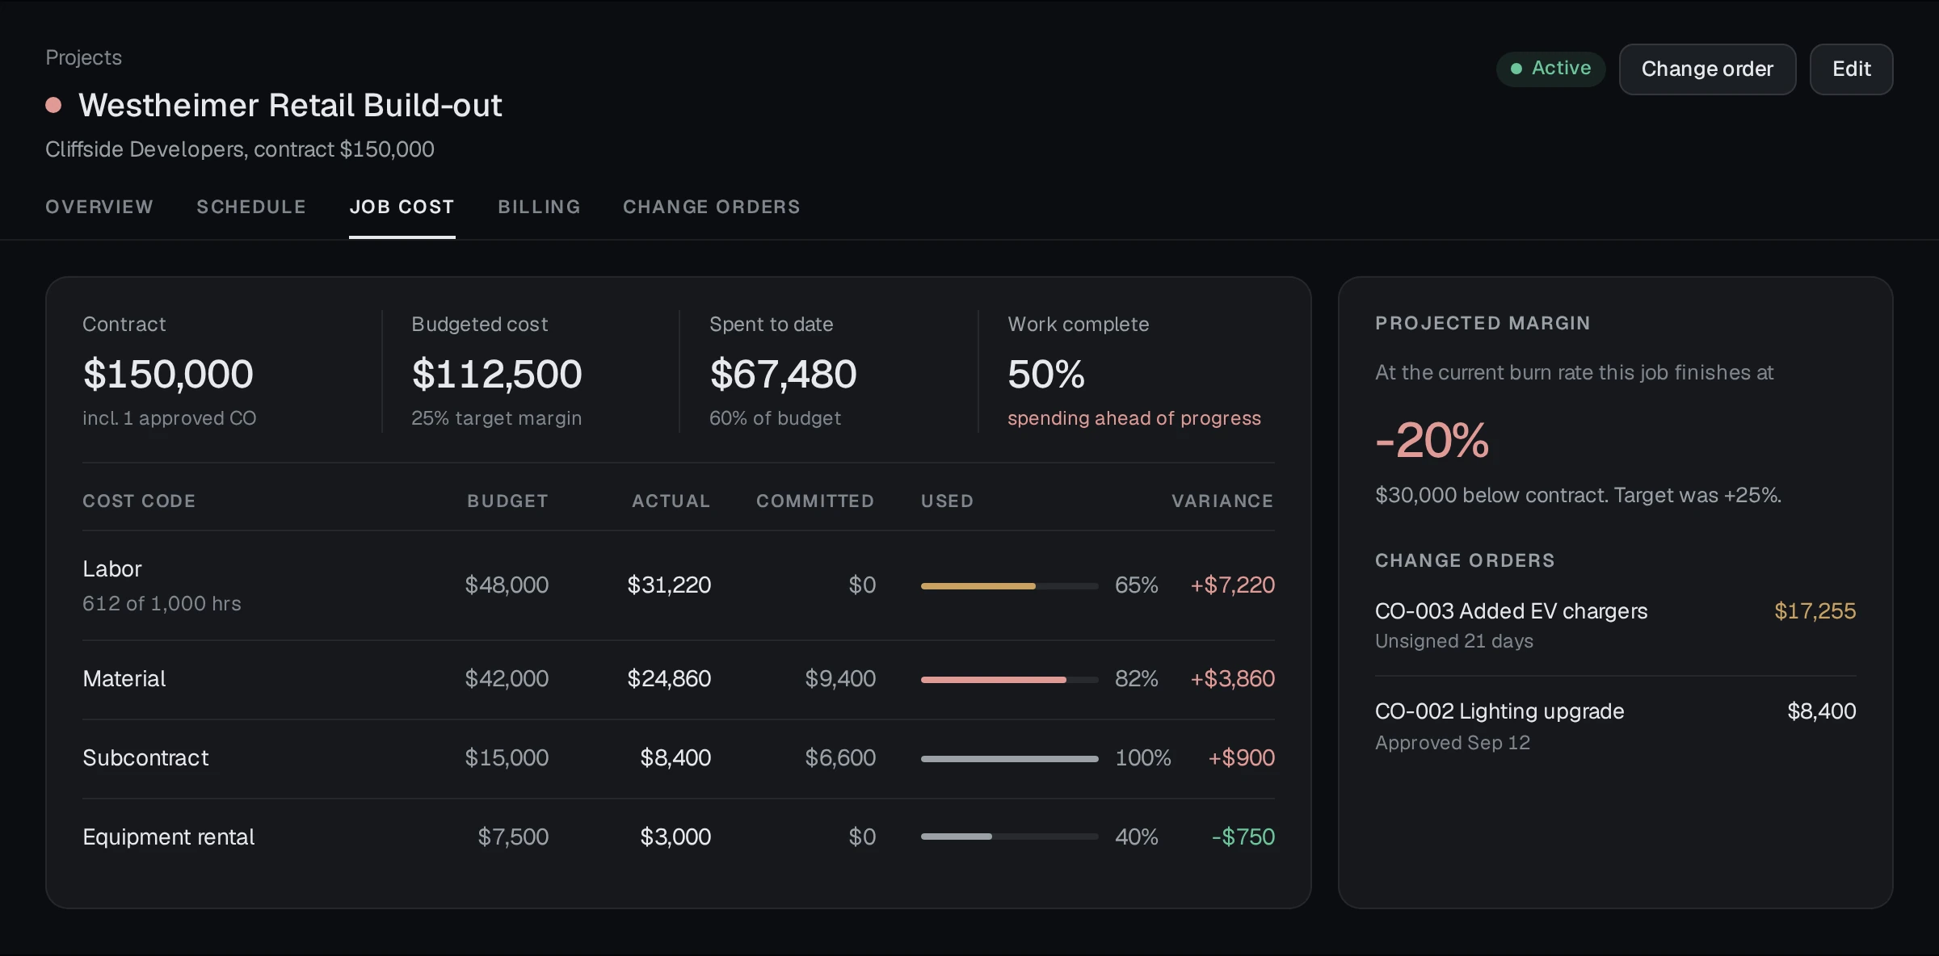Select the Material cost code row

tap(679, 679)
